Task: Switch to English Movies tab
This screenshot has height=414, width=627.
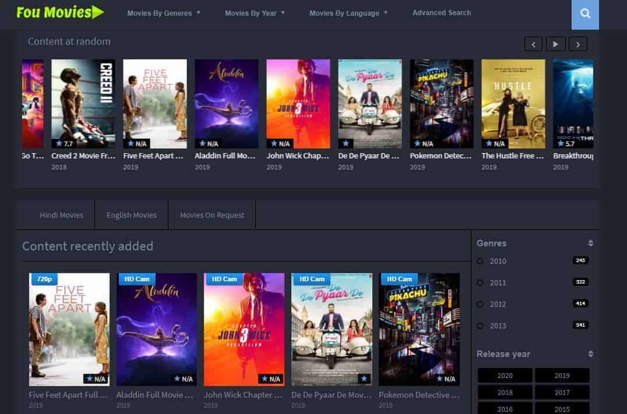Action: coord(132,215)
